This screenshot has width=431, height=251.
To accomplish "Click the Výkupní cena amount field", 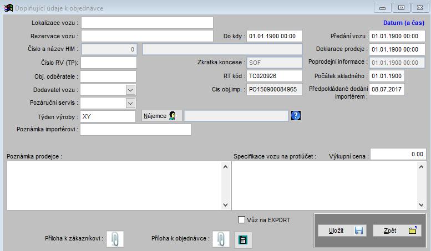I will [398, 154].
